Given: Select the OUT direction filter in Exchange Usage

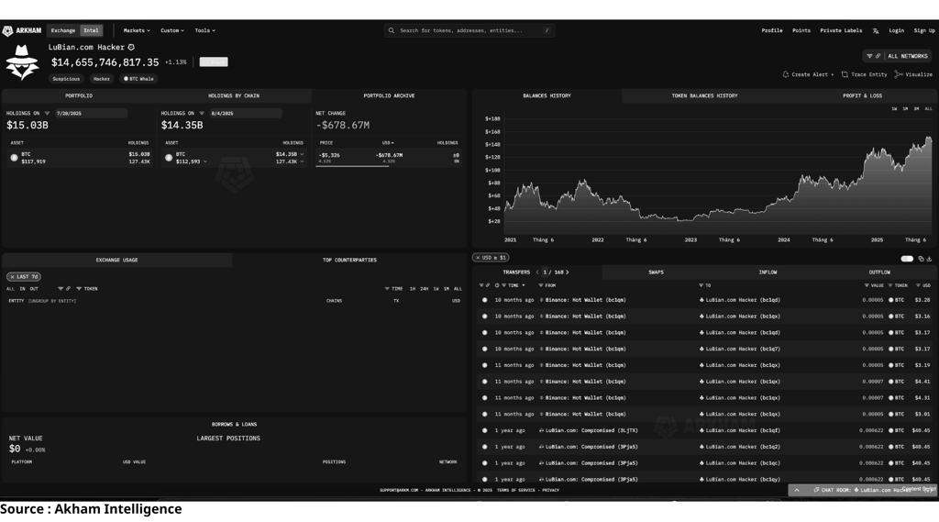Looking at the screenshot, I should click(x=34, y=289).
